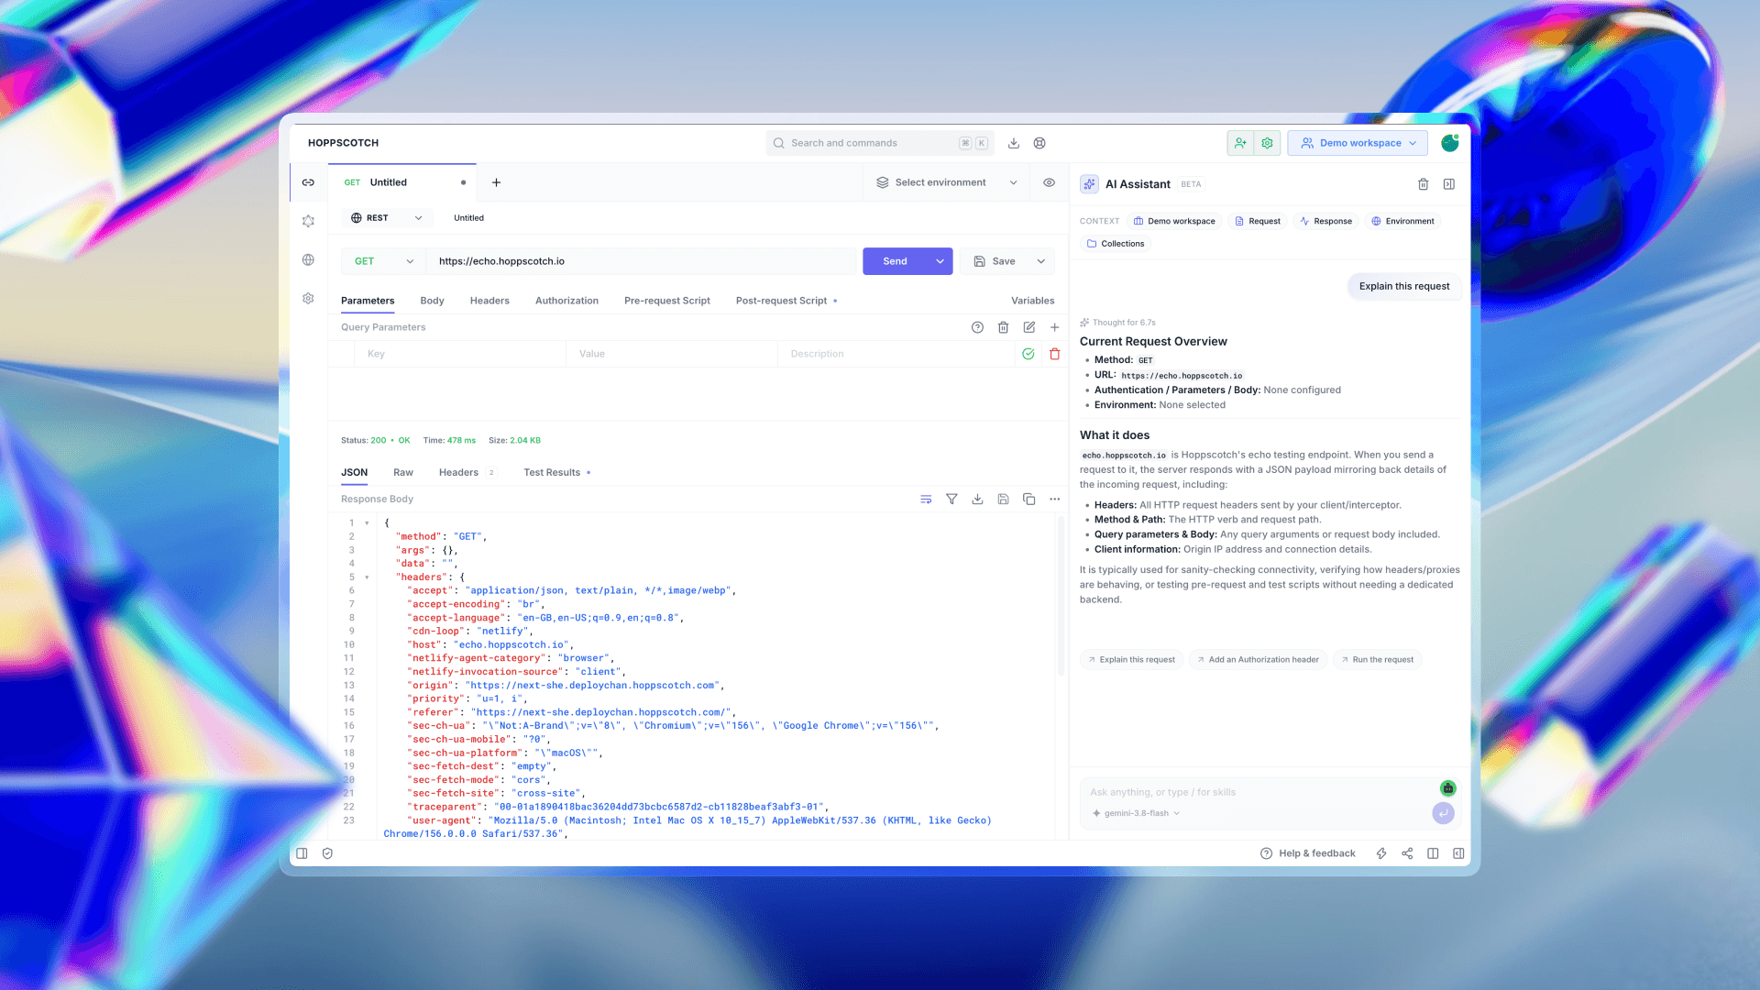
Task: Click the Send button
Action: coord(895,261)
